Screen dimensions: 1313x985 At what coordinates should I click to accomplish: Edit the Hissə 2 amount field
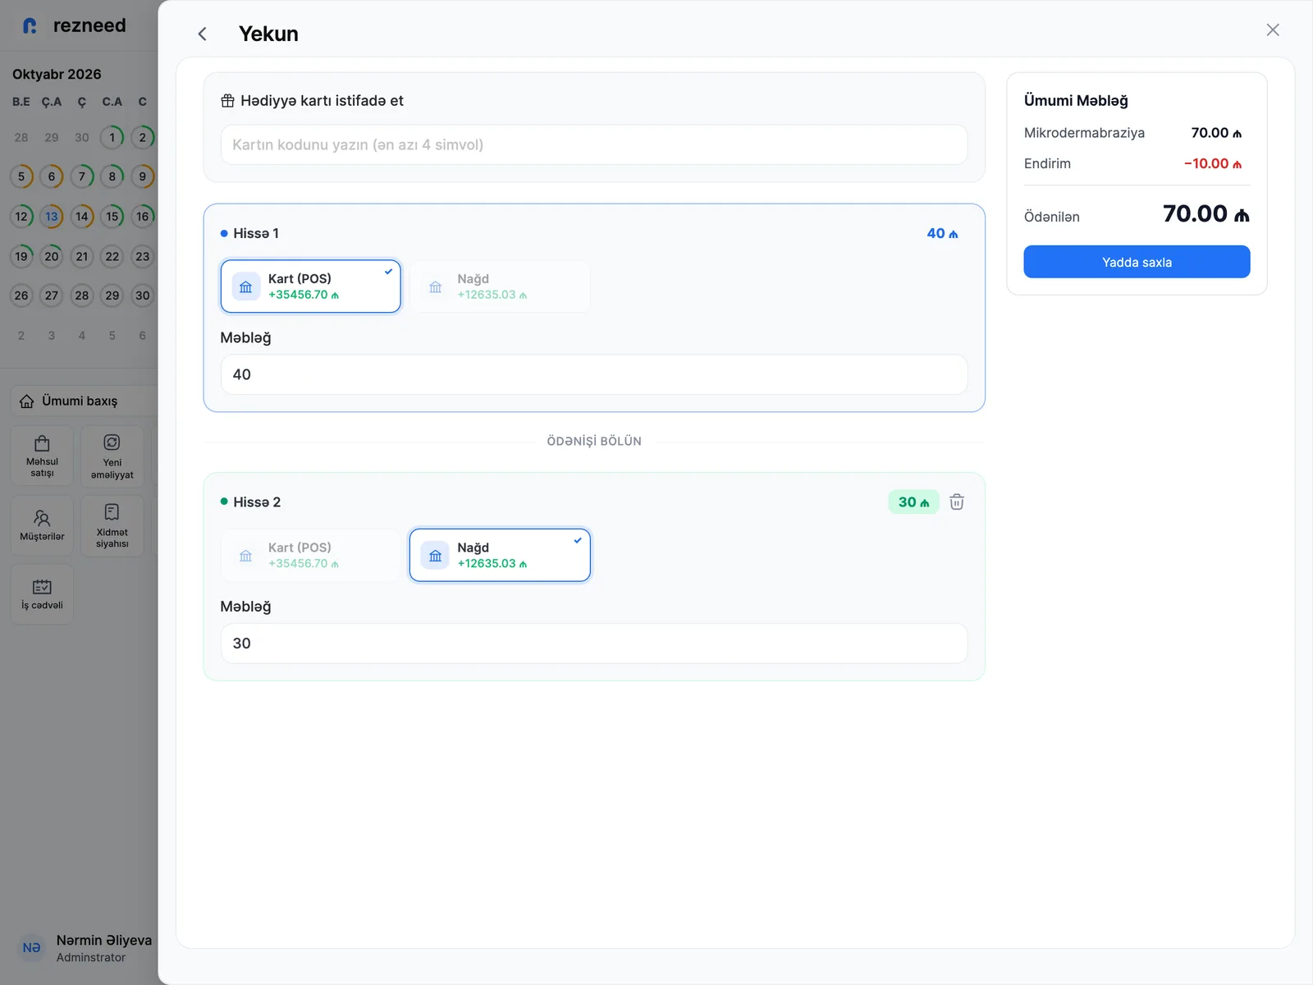(594, 644)
